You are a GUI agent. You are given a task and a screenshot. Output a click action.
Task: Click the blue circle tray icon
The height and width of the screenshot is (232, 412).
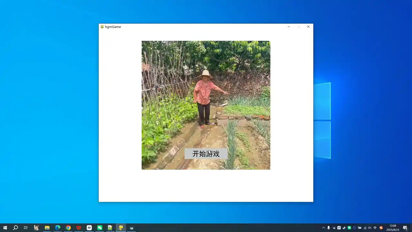coord(354,228)
